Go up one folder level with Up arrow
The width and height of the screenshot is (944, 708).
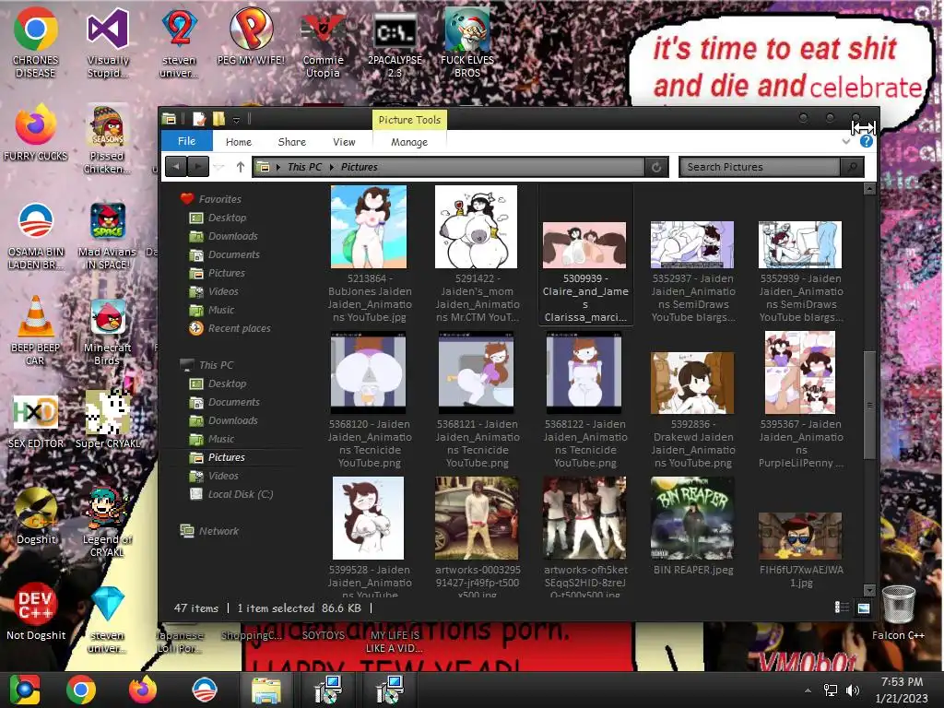tap(241, 167)
